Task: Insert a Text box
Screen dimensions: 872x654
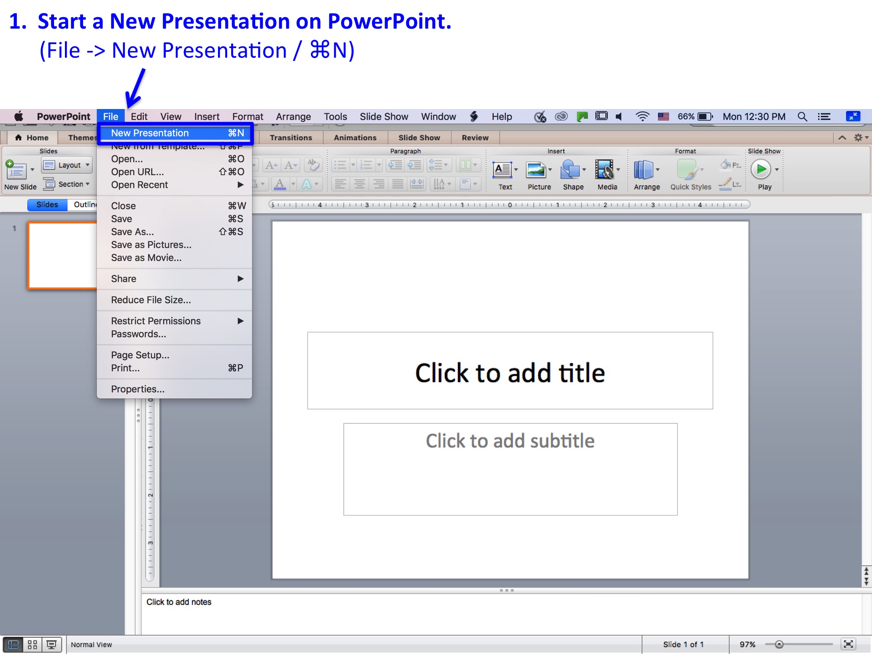Action: click(502, 170)
